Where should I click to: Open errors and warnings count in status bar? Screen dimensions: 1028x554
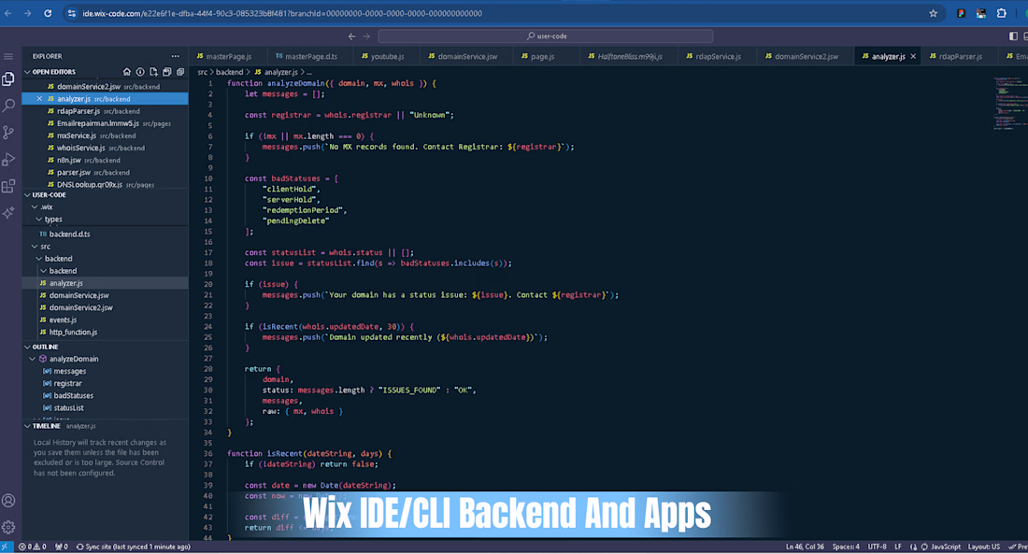point(32,547)
